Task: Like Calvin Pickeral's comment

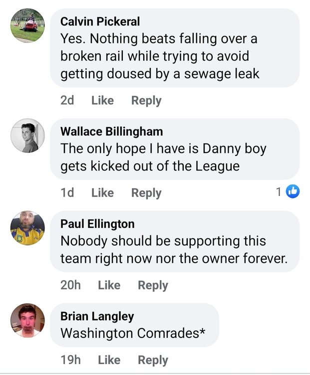Action: pos(103,100)
